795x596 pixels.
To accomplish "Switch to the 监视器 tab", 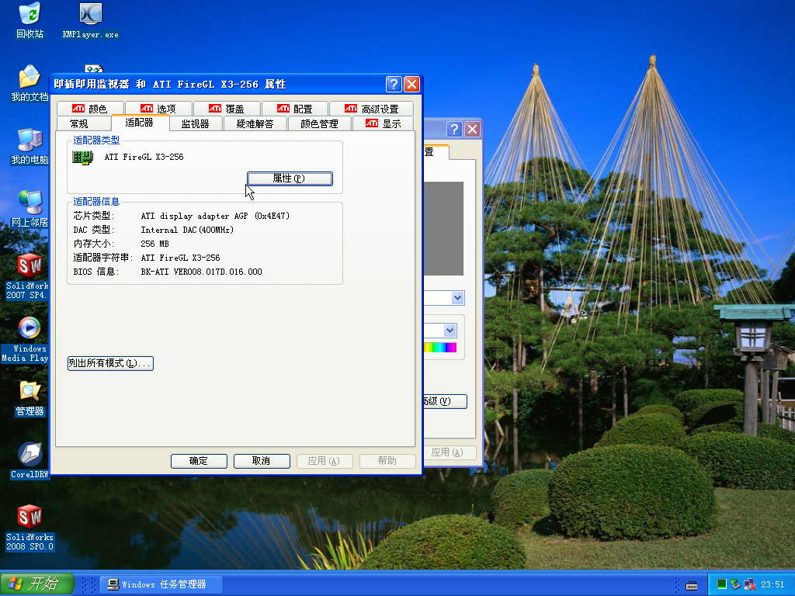I will (x=195, y=123).
